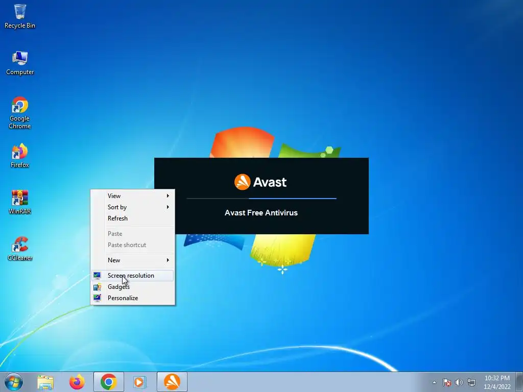Click the Avast logo on the splash
Screen dimensions: 523x392
coord(260,182)
